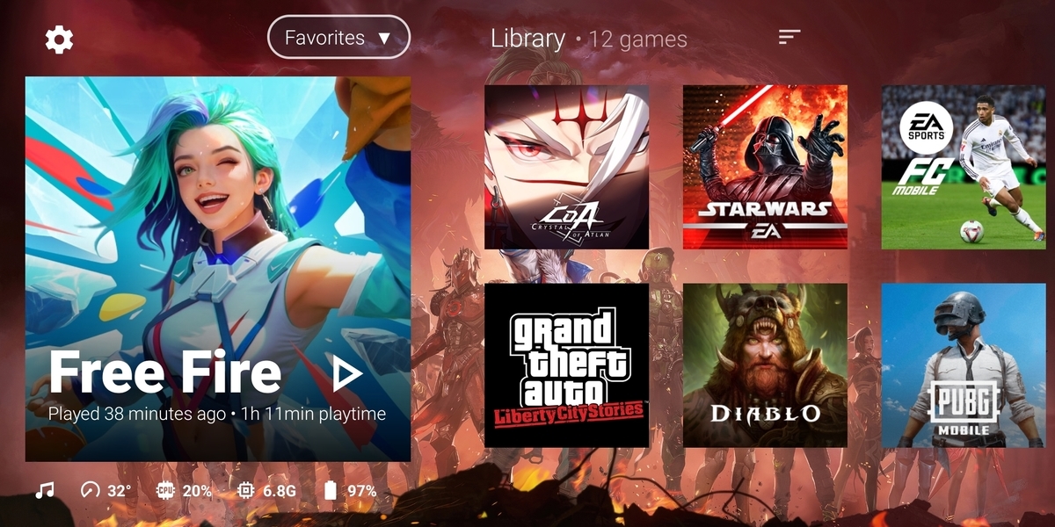Click the sort library icon
Viewport: 1055px width, 527px height.
pyautogui.click(x=789, y=37)
